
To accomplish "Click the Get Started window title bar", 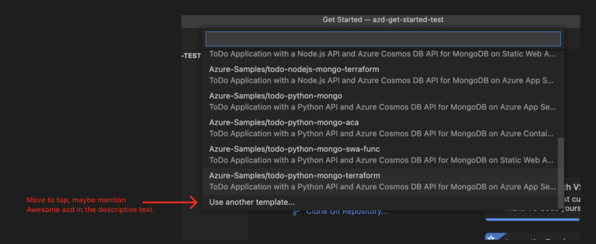I will point(383,20).
